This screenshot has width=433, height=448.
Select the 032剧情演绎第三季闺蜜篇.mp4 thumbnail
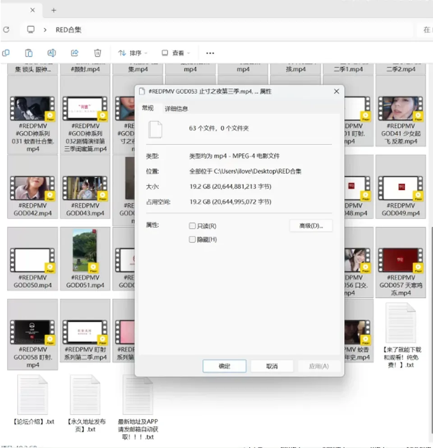coord(85,108)
